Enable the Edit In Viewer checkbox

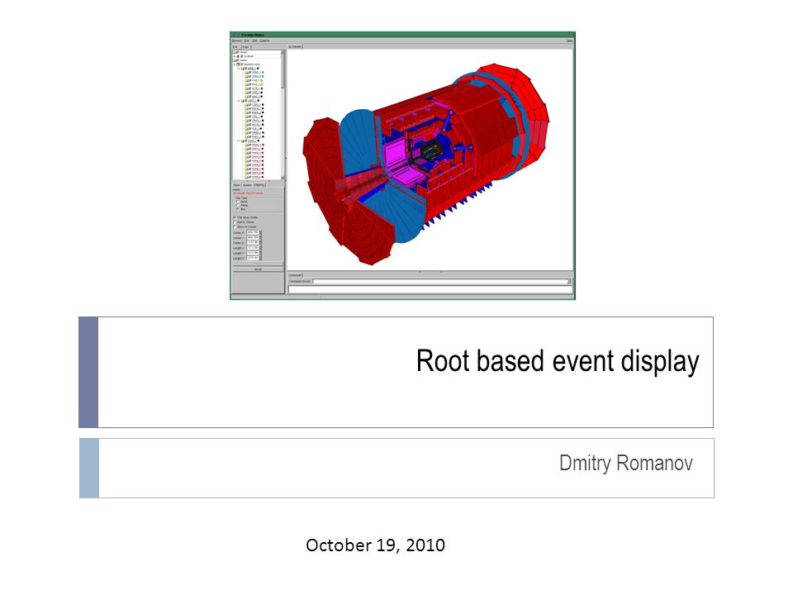pos(235,222)
